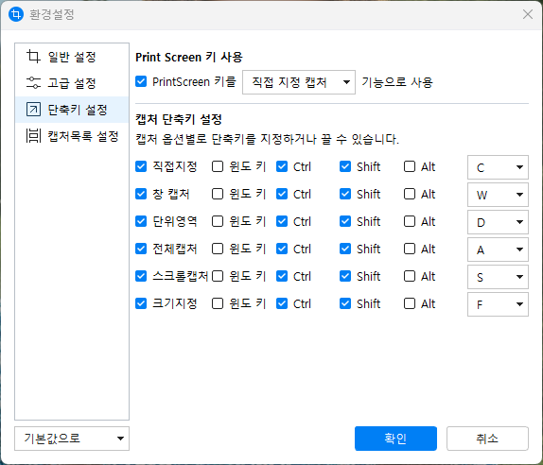543x465 pixels.
Task: Close the 환경설정 dialog window
Action: [x=528, y=14]
